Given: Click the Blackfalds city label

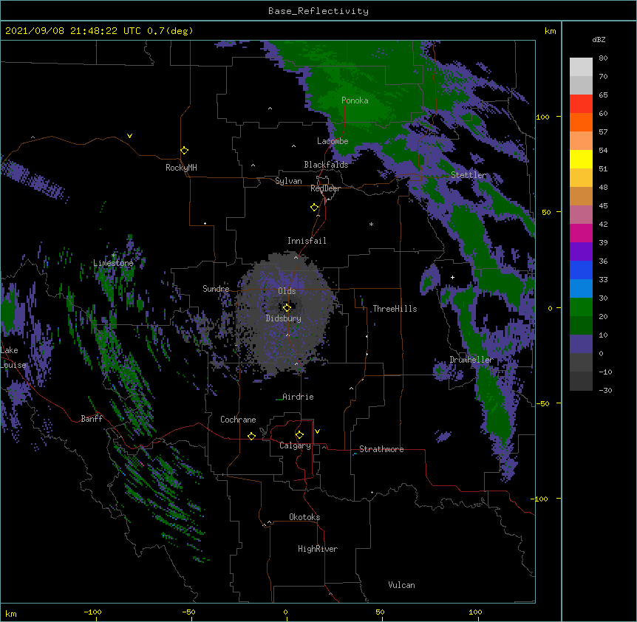Looking at the screenshot, I should (x=326, y=165).
